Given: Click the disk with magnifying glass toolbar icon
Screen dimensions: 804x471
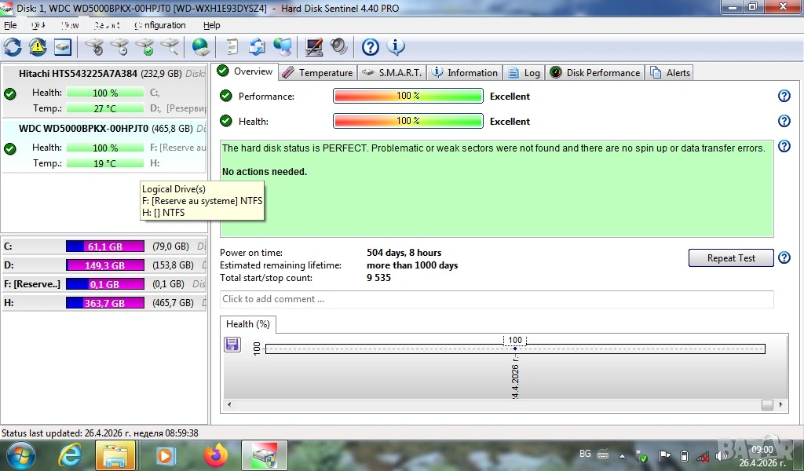Looking at the screenshot, I should 170,47.
